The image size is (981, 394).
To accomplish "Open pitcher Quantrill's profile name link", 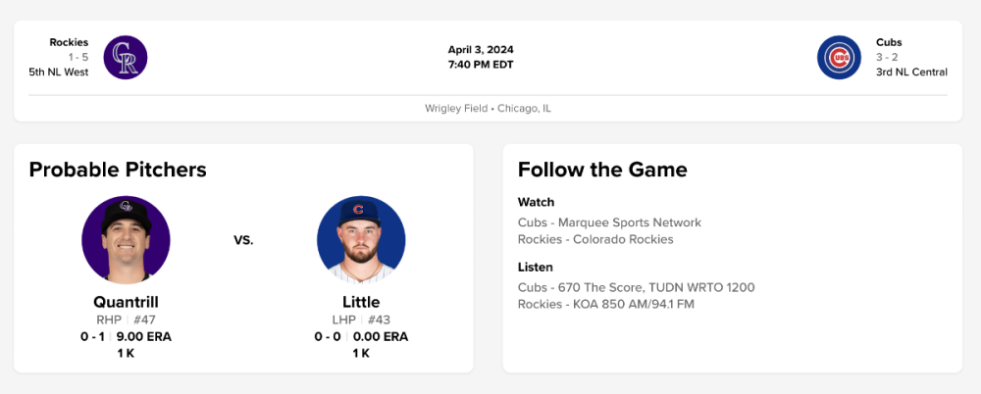I will 126,302.
